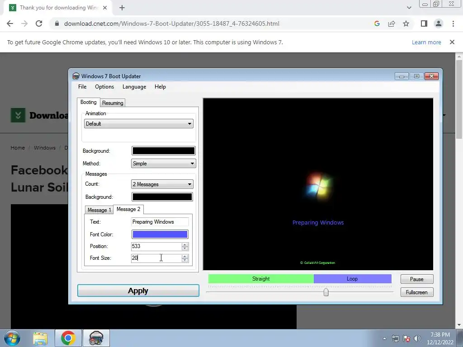Switch to the Booting tab
Viewport: 463px width, 347px height.
(x=88, y=102)
